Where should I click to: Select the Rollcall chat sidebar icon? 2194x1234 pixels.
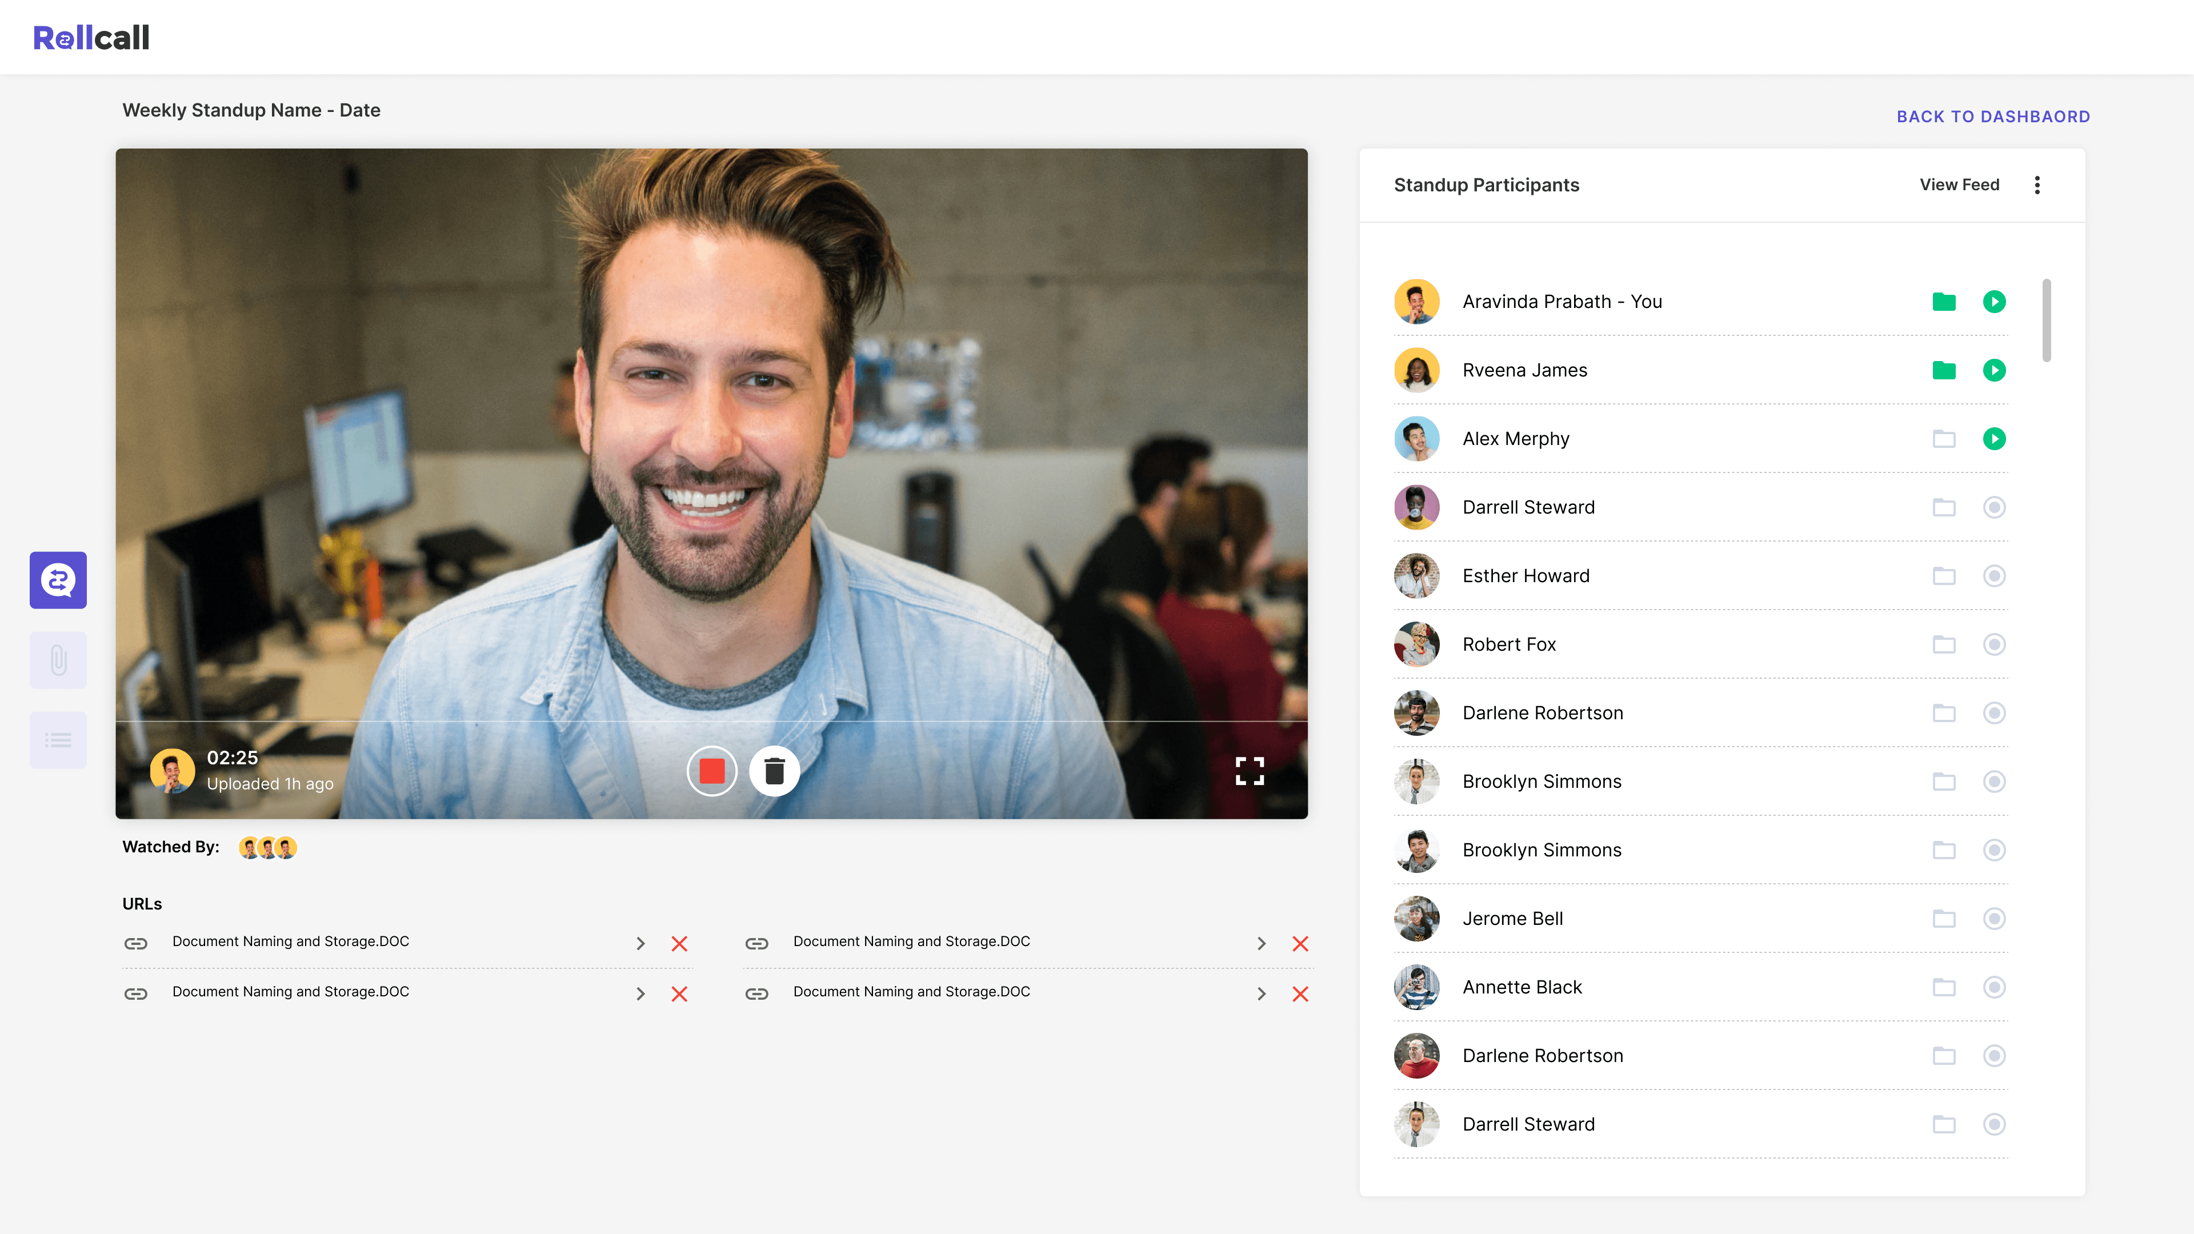click(58, 580)
